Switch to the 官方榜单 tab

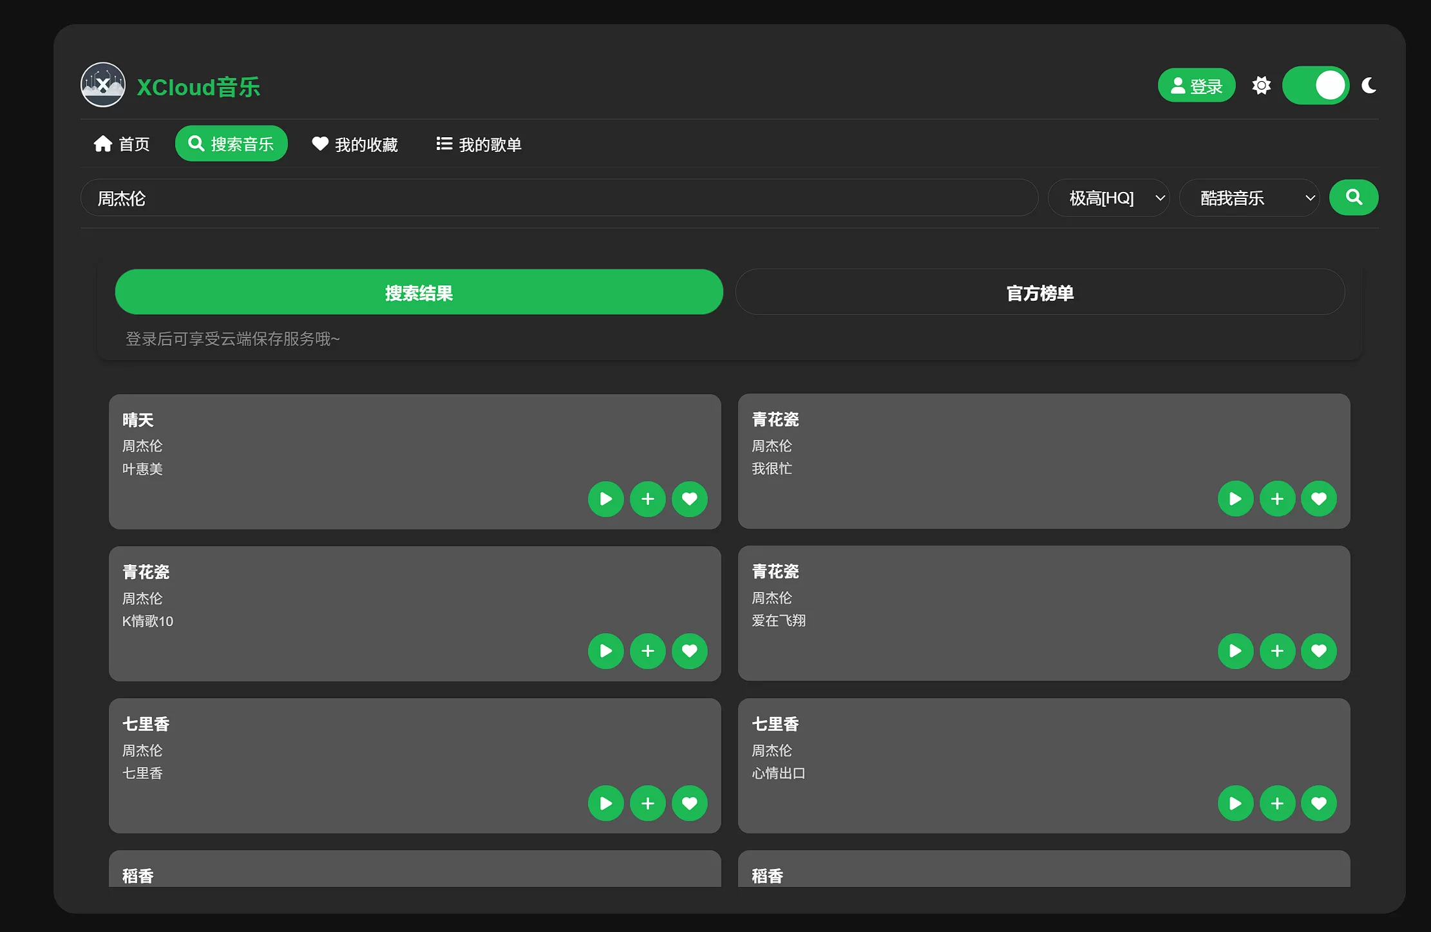[1039, 292]
